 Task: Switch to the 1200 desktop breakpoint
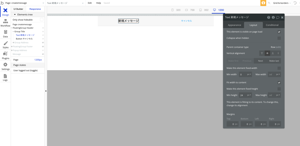(x=218, y=10)
